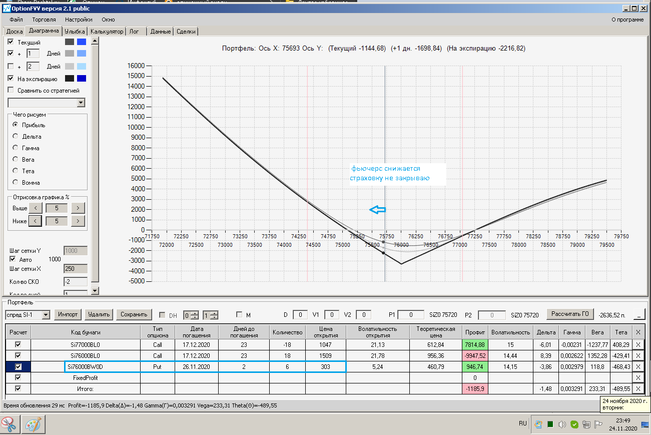Viewport: 651px width, 435px height.
Task: Click the volume speaker tray icon
Action: pyautogui.click(x=562, y=424)
